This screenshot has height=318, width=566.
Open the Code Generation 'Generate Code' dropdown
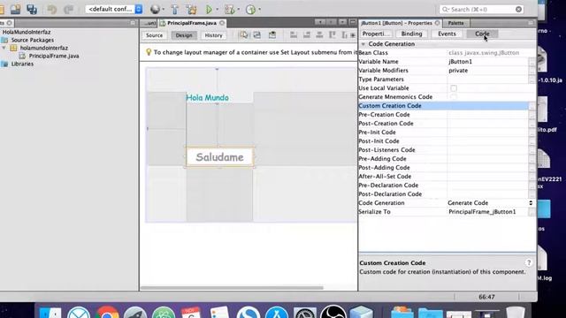click(490, 203)
